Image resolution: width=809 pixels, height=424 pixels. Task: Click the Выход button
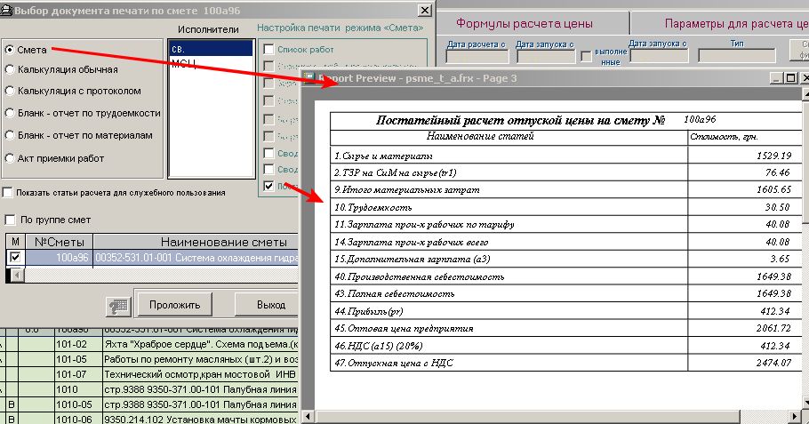[x=271, y=305]
